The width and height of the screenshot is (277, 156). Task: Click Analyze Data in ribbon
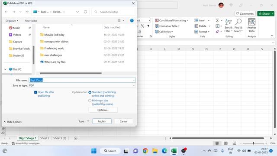click(252, 26)
